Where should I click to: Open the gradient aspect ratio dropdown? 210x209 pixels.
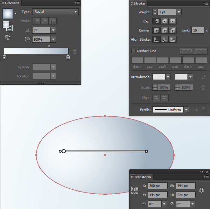[x=53, y=40]
